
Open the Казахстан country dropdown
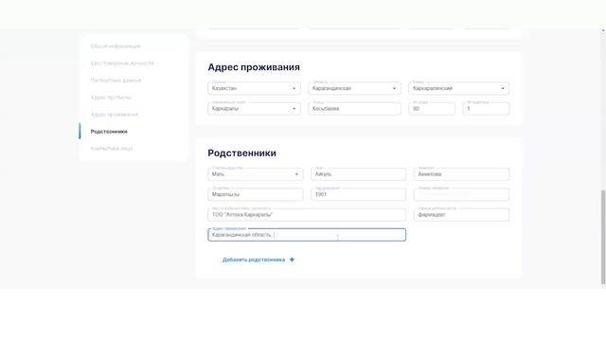click(255, 88)
